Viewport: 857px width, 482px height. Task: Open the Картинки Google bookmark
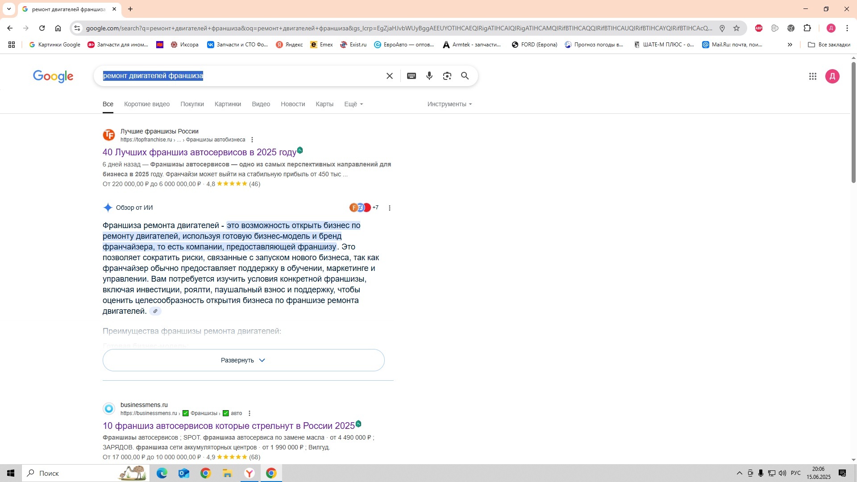pyautogui.click(x=54, y=45)
